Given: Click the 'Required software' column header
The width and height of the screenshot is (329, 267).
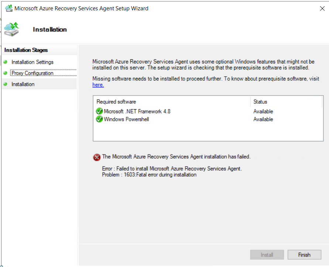Looking at the screenshot, I should pyautogui.click(x=116, y=102).
